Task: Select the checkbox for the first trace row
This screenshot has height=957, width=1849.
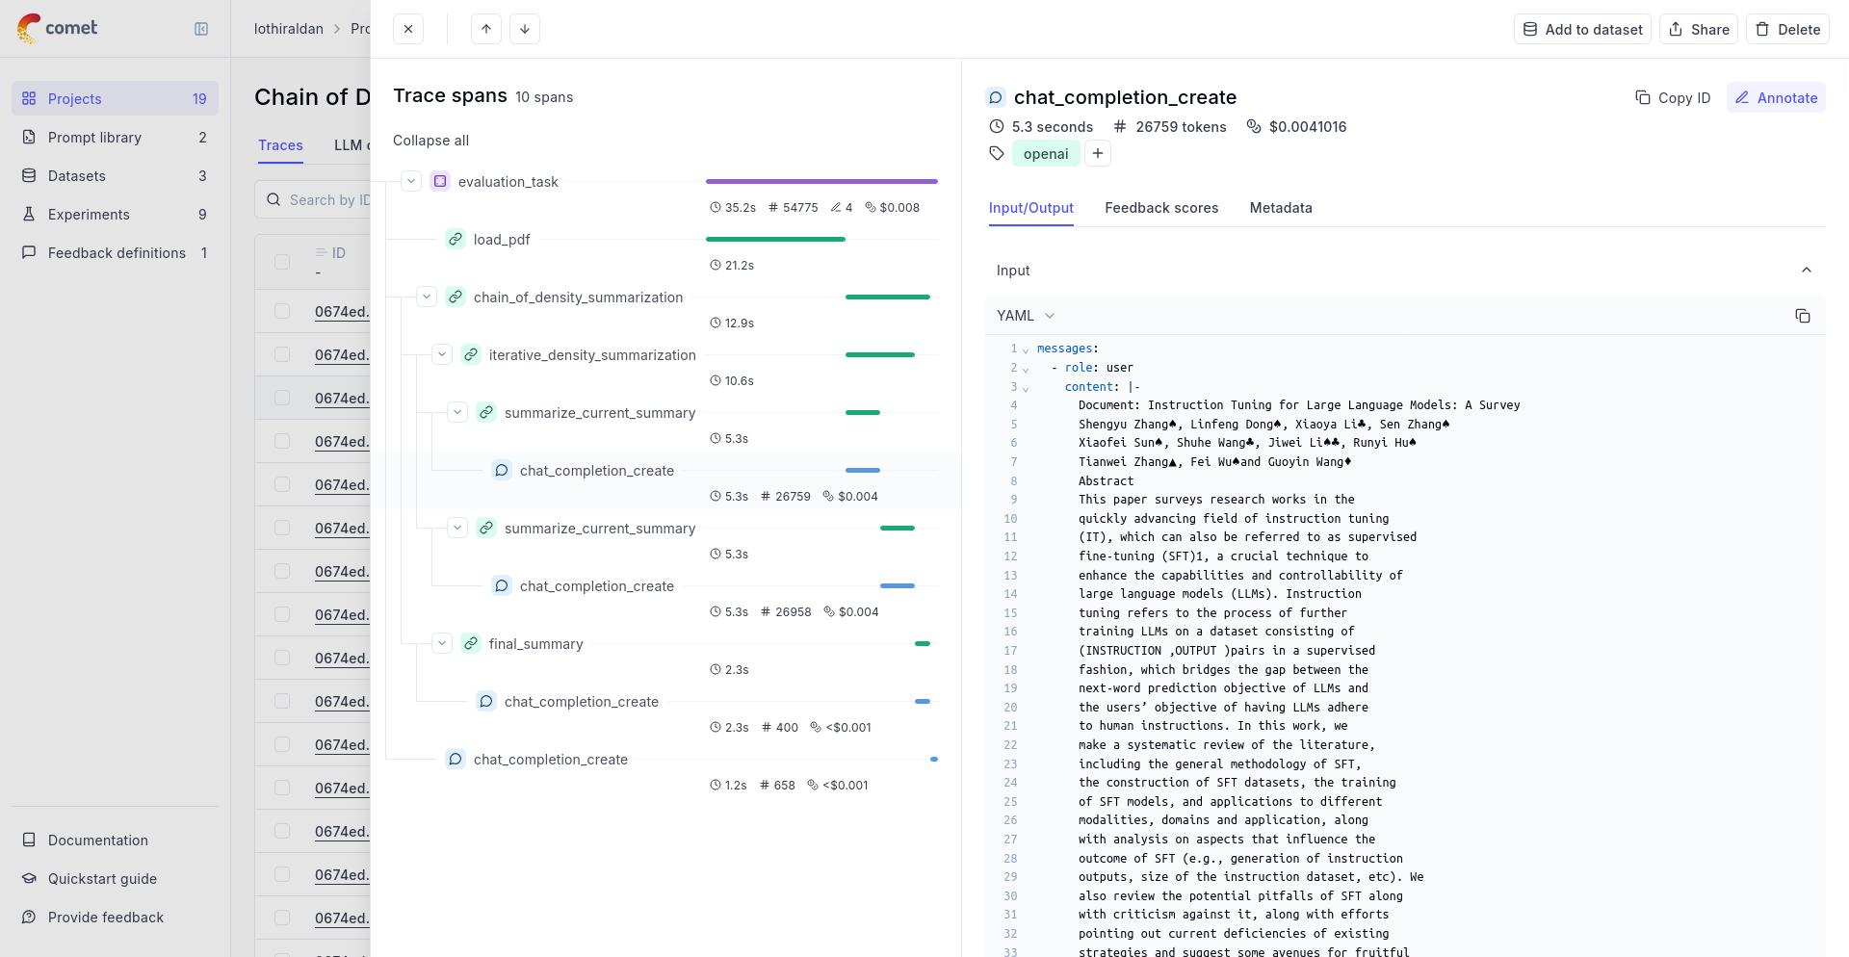Action: [282, 311]
